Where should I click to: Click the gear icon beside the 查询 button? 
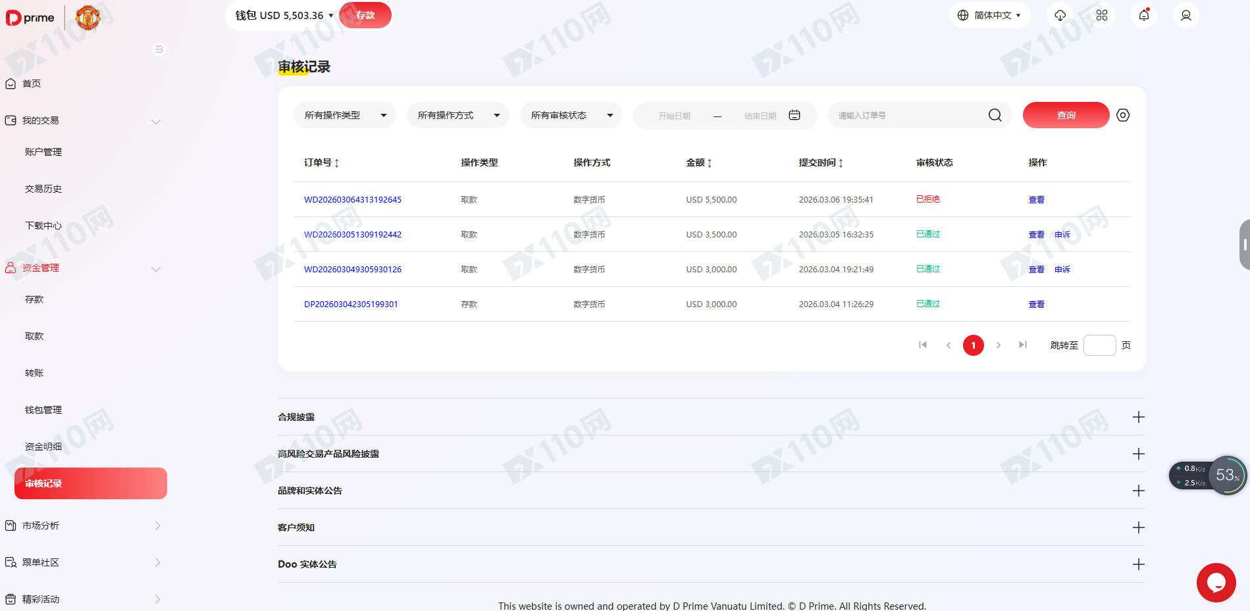tap(1123, 115)
